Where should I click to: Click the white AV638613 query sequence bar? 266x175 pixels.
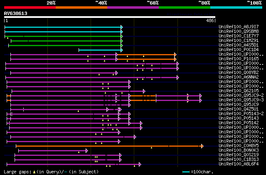(110, 17)
